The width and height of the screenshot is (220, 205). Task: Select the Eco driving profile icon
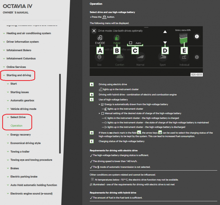point(100,57)
